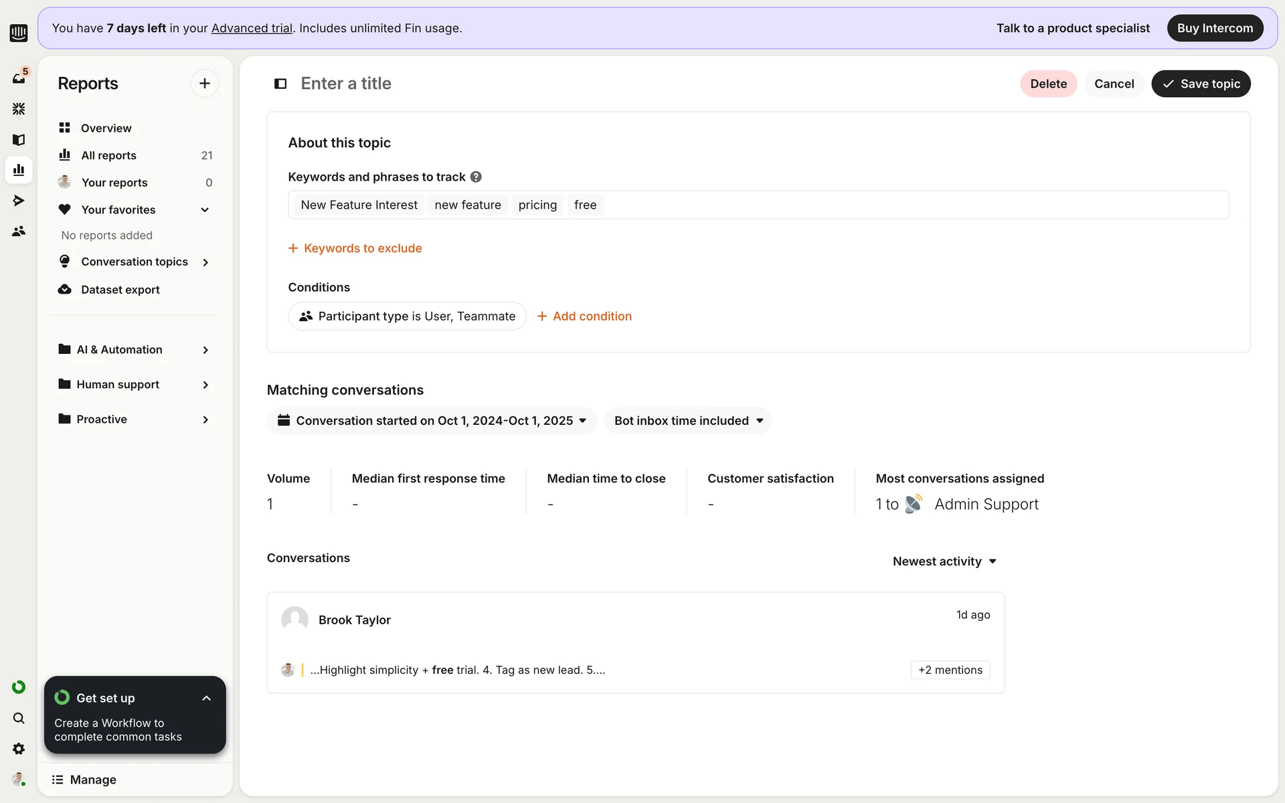Open the conversation date range dropdown
This screenshot has height=803, width=1285.
pos(432,421)
